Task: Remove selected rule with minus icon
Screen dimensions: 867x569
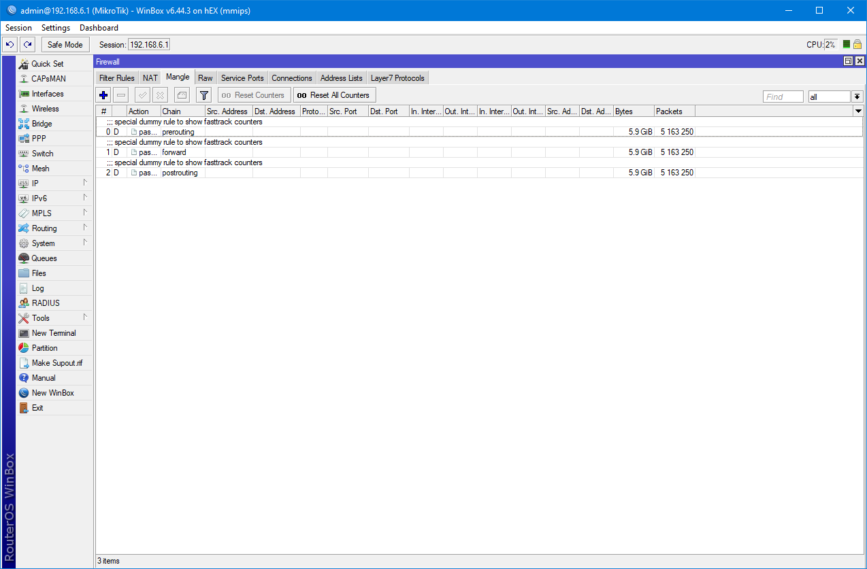Action: tap(120, 95)
